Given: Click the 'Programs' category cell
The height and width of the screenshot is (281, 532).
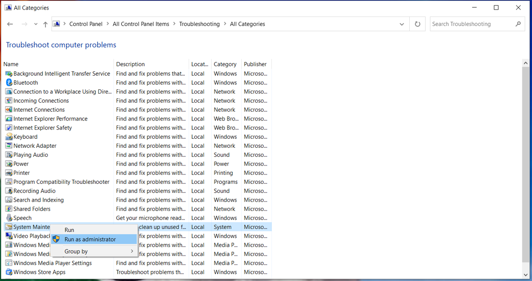Looking at the screenshot, I should pos(226,182).
